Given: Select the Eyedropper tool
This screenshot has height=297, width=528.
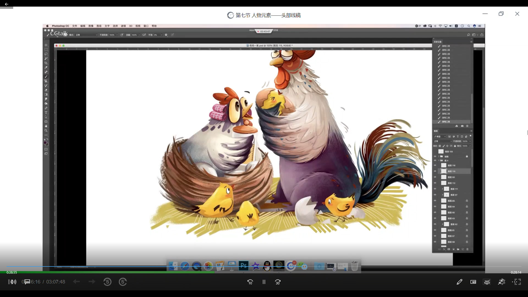Looking at the screenshot, I should coord(46,68).
